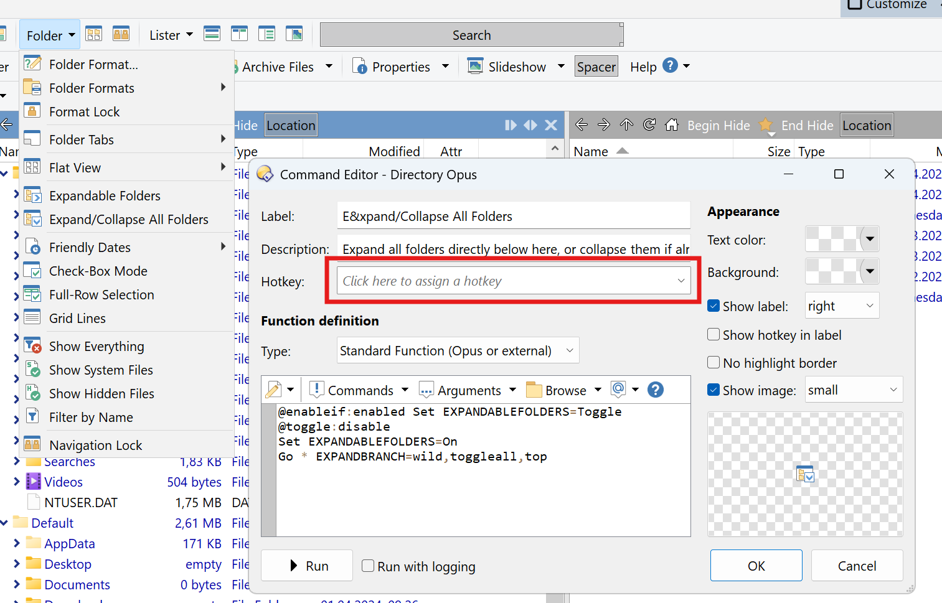Click the navigation lock toolbar icon right of Folder
Image resolution: width=942 pixels, height=603 pixels.
121,34
